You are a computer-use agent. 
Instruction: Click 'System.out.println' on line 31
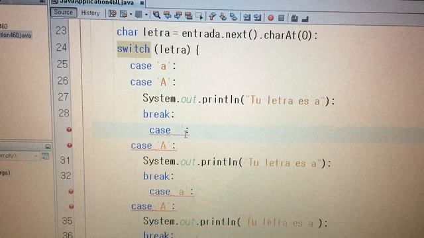pos(191,161)
